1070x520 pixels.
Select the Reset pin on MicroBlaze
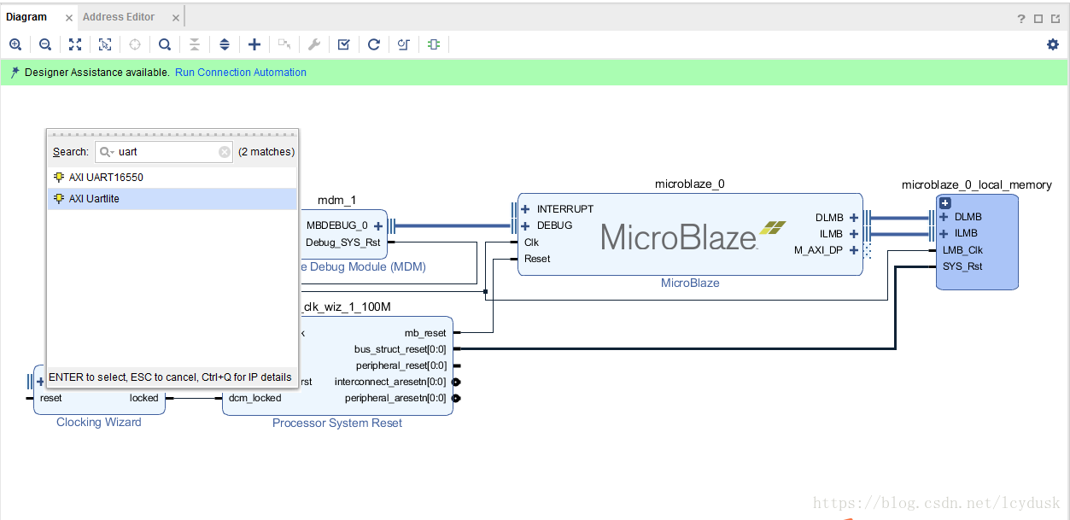pyautogui.click(x=537, y=259)
